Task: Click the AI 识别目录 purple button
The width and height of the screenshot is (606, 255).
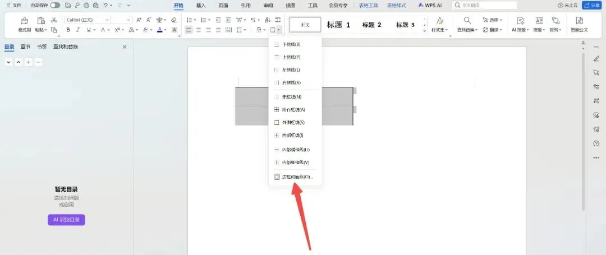Action: click(x=66, y=220)
